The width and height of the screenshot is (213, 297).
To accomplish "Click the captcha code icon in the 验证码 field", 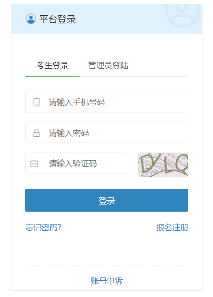I will [34, 164].
